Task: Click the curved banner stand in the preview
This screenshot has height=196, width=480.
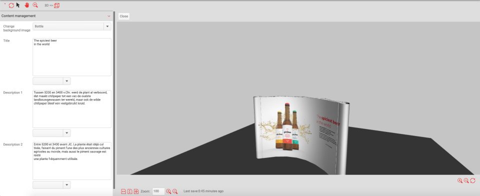Action: pyautogui.click(x=301, y=135)
